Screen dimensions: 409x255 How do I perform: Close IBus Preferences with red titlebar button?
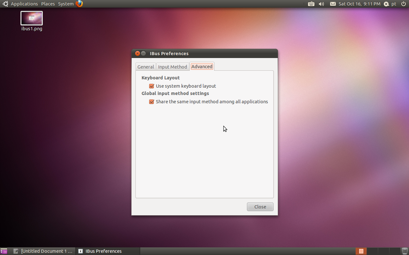click(137, 53)
